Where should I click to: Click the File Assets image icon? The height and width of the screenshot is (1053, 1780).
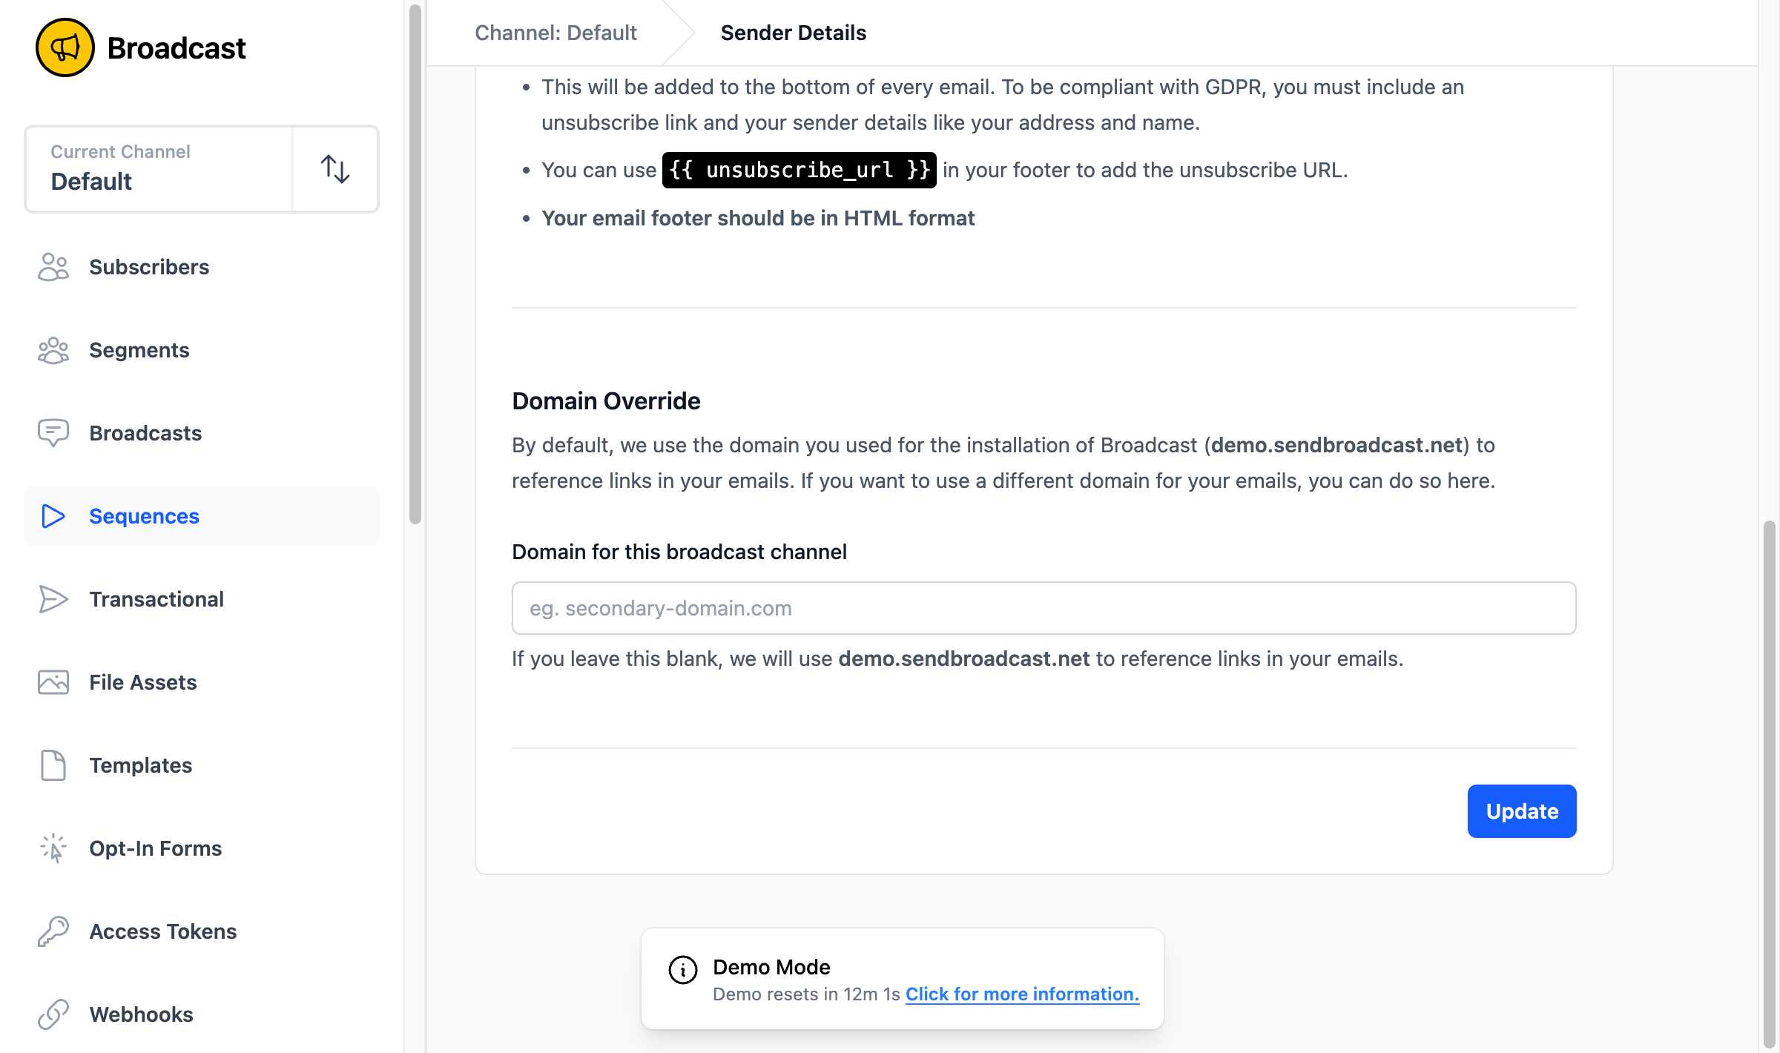click(53, 682)
